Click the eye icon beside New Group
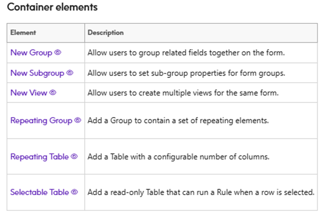This screenshot has height=218, width=327. pyautogui.click(x=58, y=53)
